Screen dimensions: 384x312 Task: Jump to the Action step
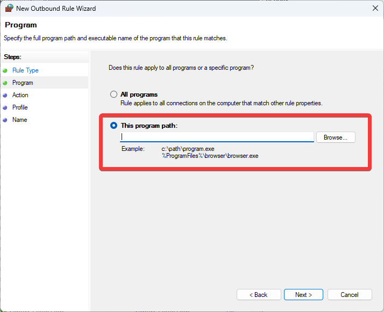pos(20,95)
